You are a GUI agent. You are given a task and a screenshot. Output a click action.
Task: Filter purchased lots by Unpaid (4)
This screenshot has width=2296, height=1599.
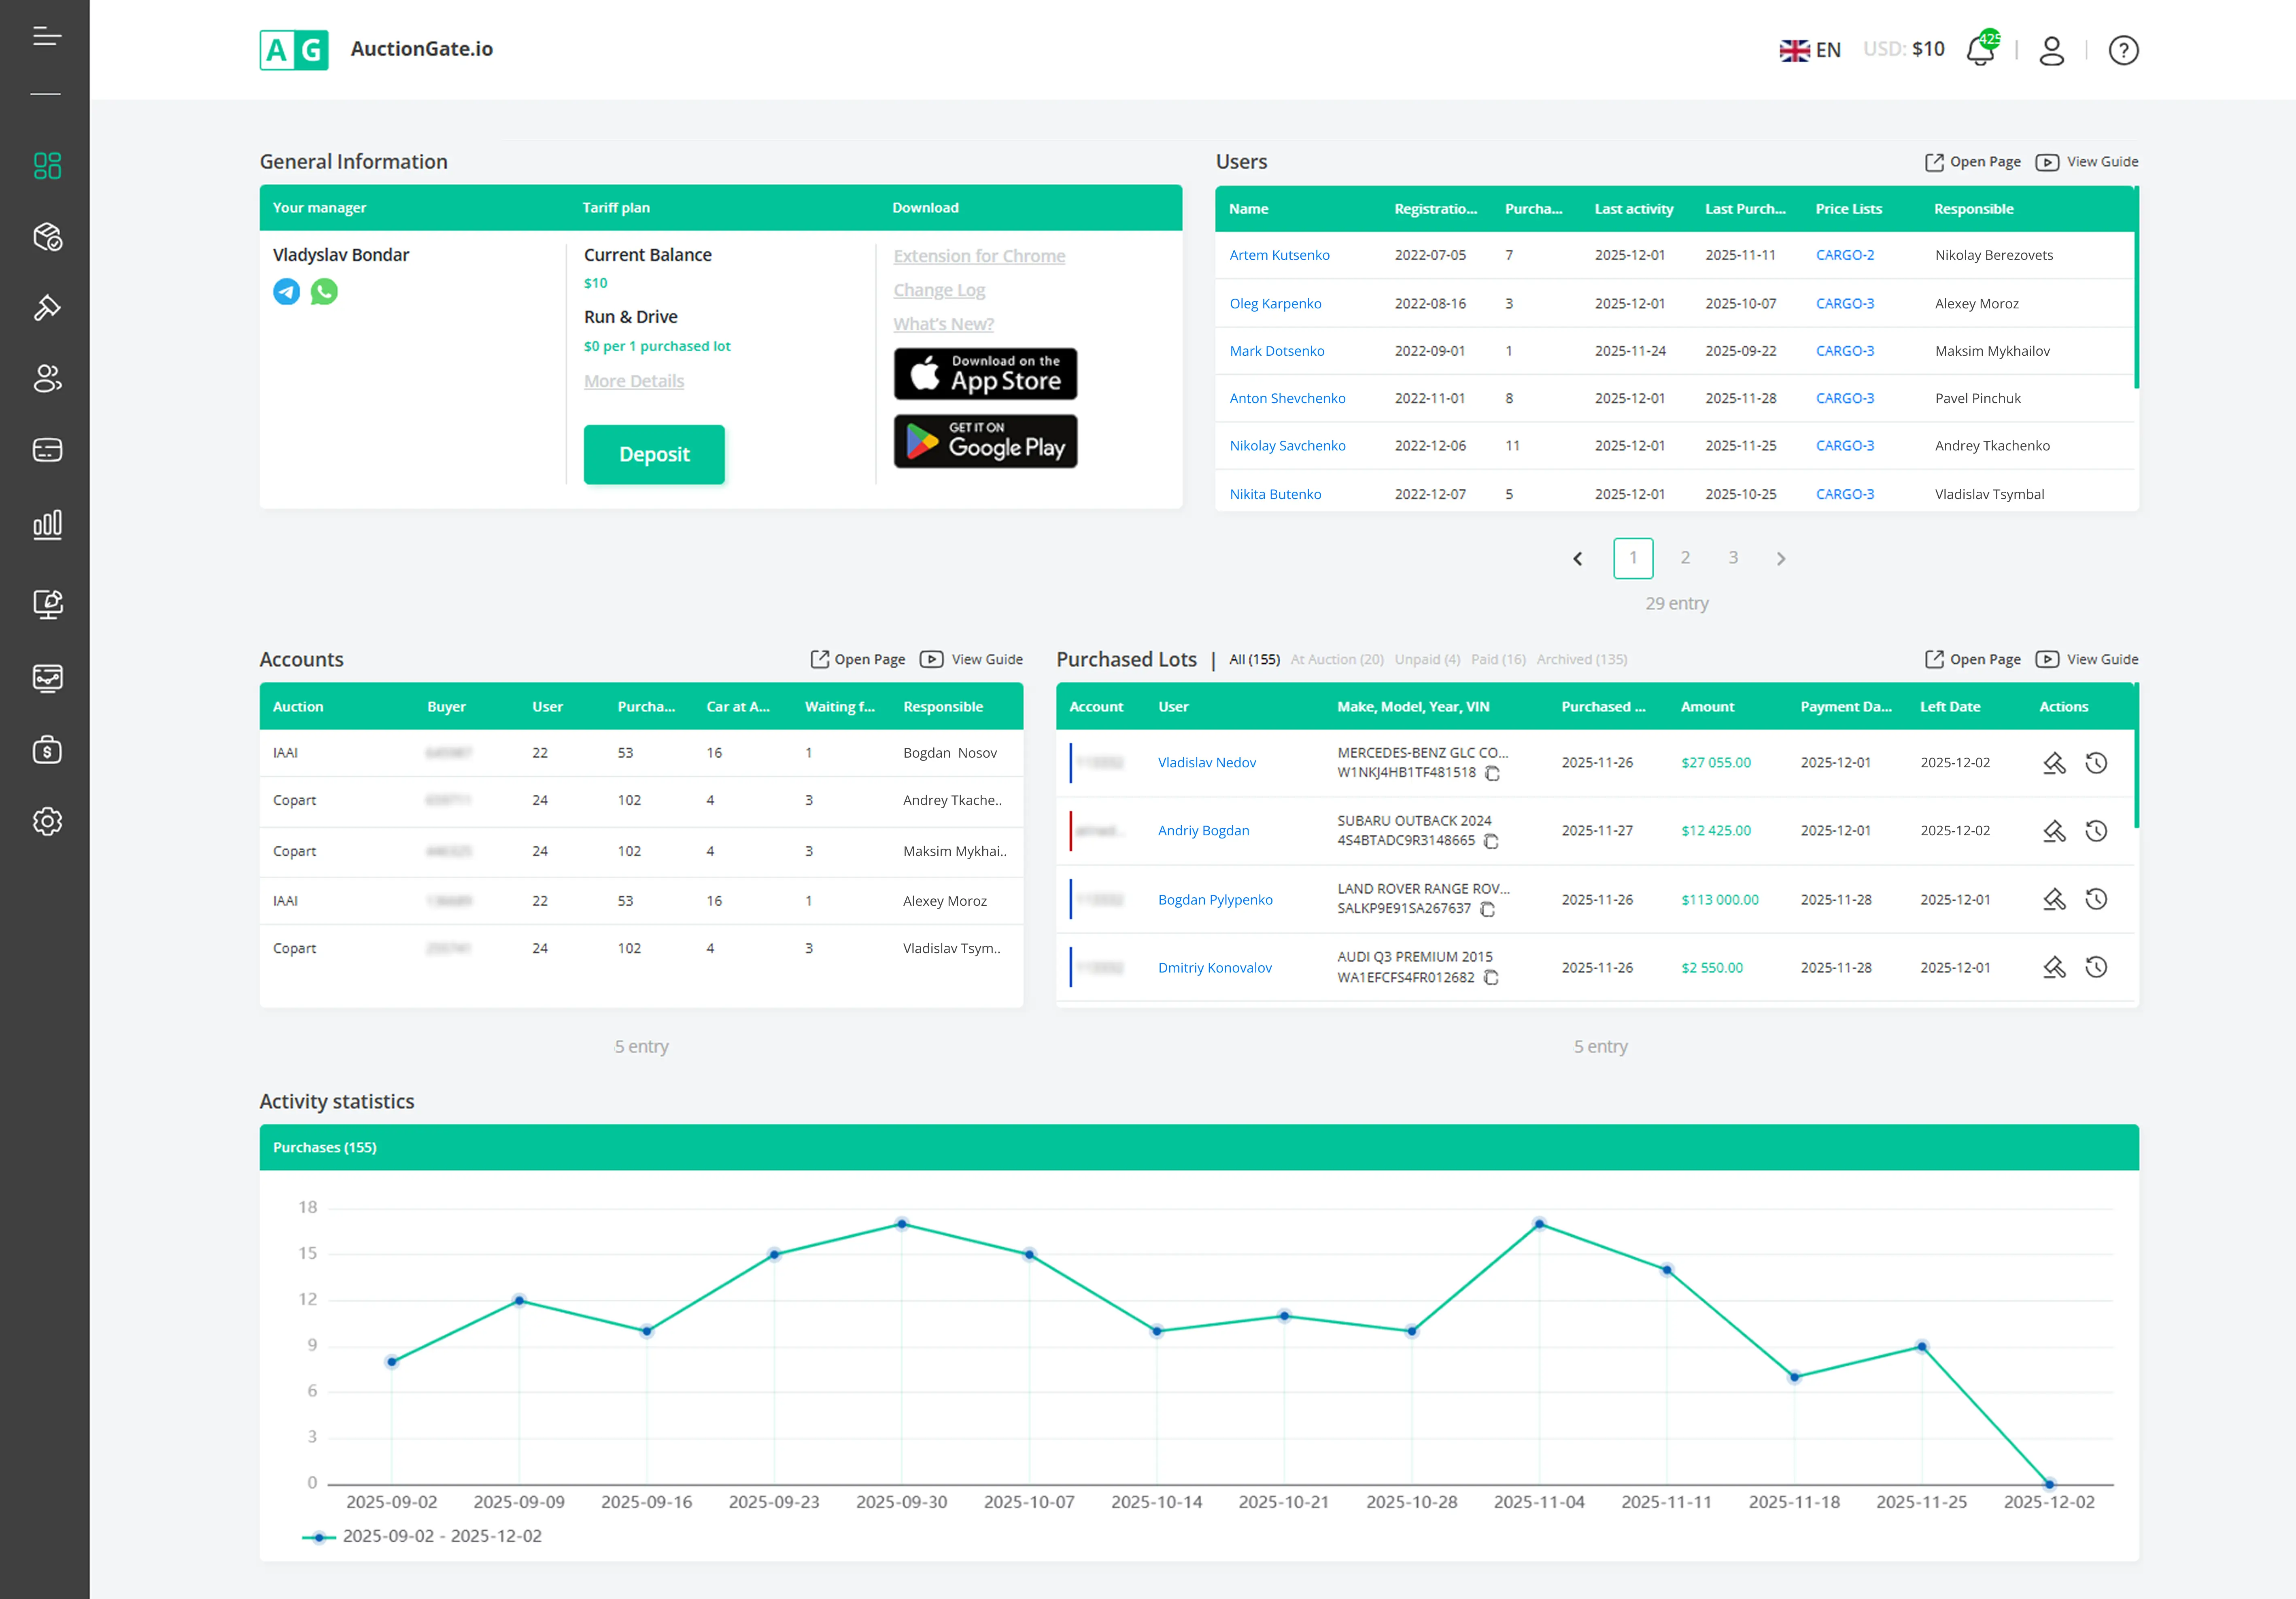(1427, 659)
